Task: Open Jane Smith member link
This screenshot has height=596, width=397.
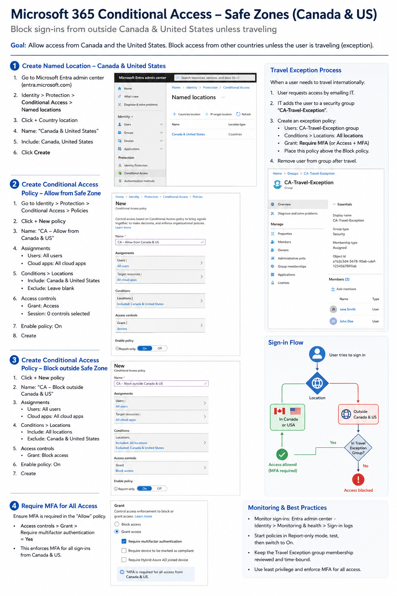Action: click(347, 309)
